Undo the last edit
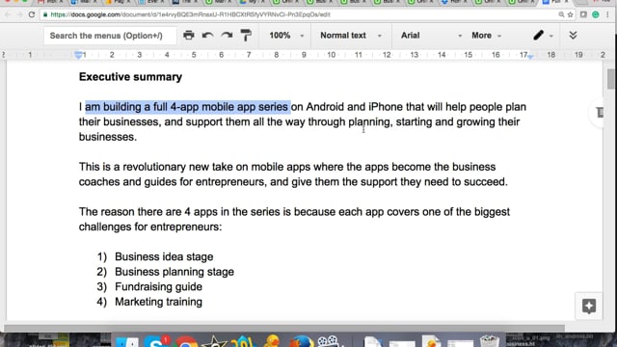This screenshot has width=617, height=347. pos(208,36)
